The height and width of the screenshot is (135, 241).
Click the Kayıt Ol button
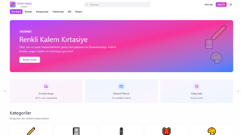point(221,5)
